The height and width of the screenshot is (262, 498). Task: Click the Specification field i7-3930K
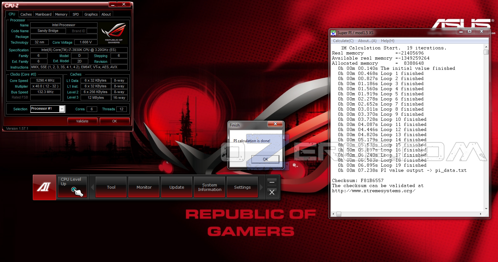tap(79, 50)
